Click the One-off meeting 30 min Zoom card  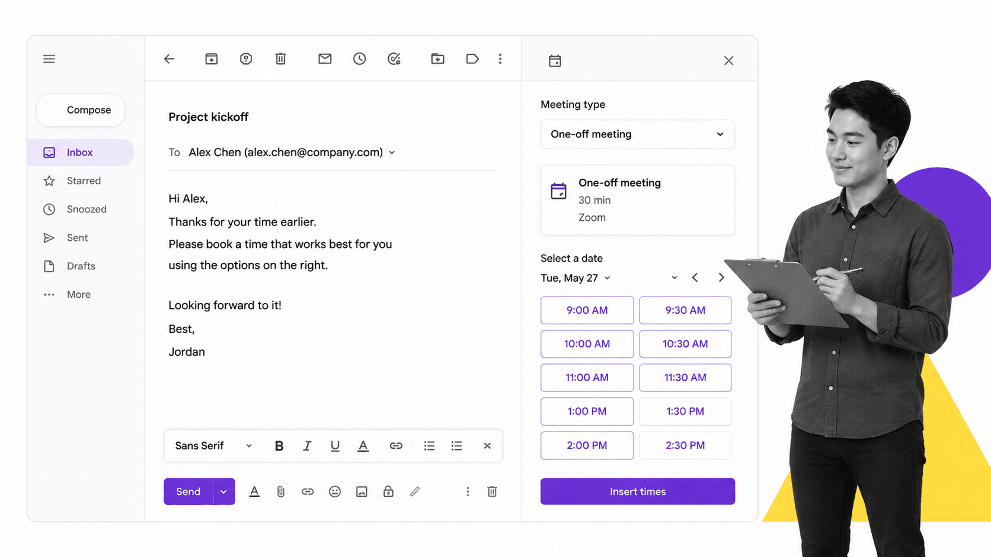(638, 200)
